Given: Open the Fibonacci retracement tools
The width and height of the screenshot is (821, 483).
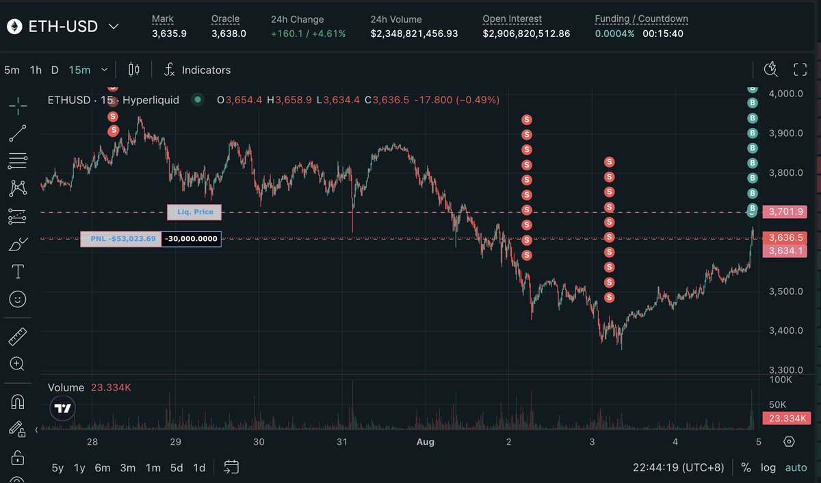Looking at the screenshot, I should (18, 161).
